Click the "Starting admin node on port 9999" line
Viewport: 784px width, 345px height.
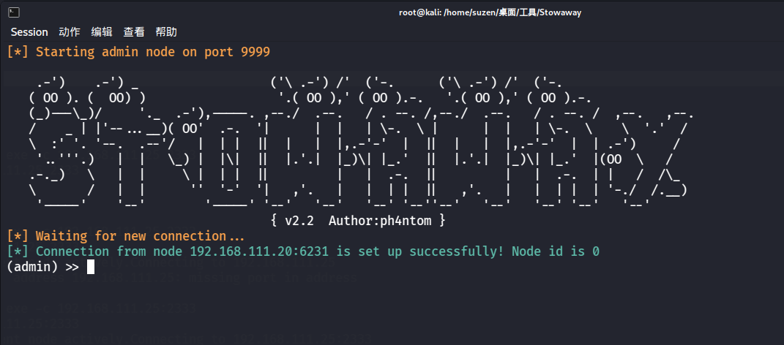click(138, 52)
